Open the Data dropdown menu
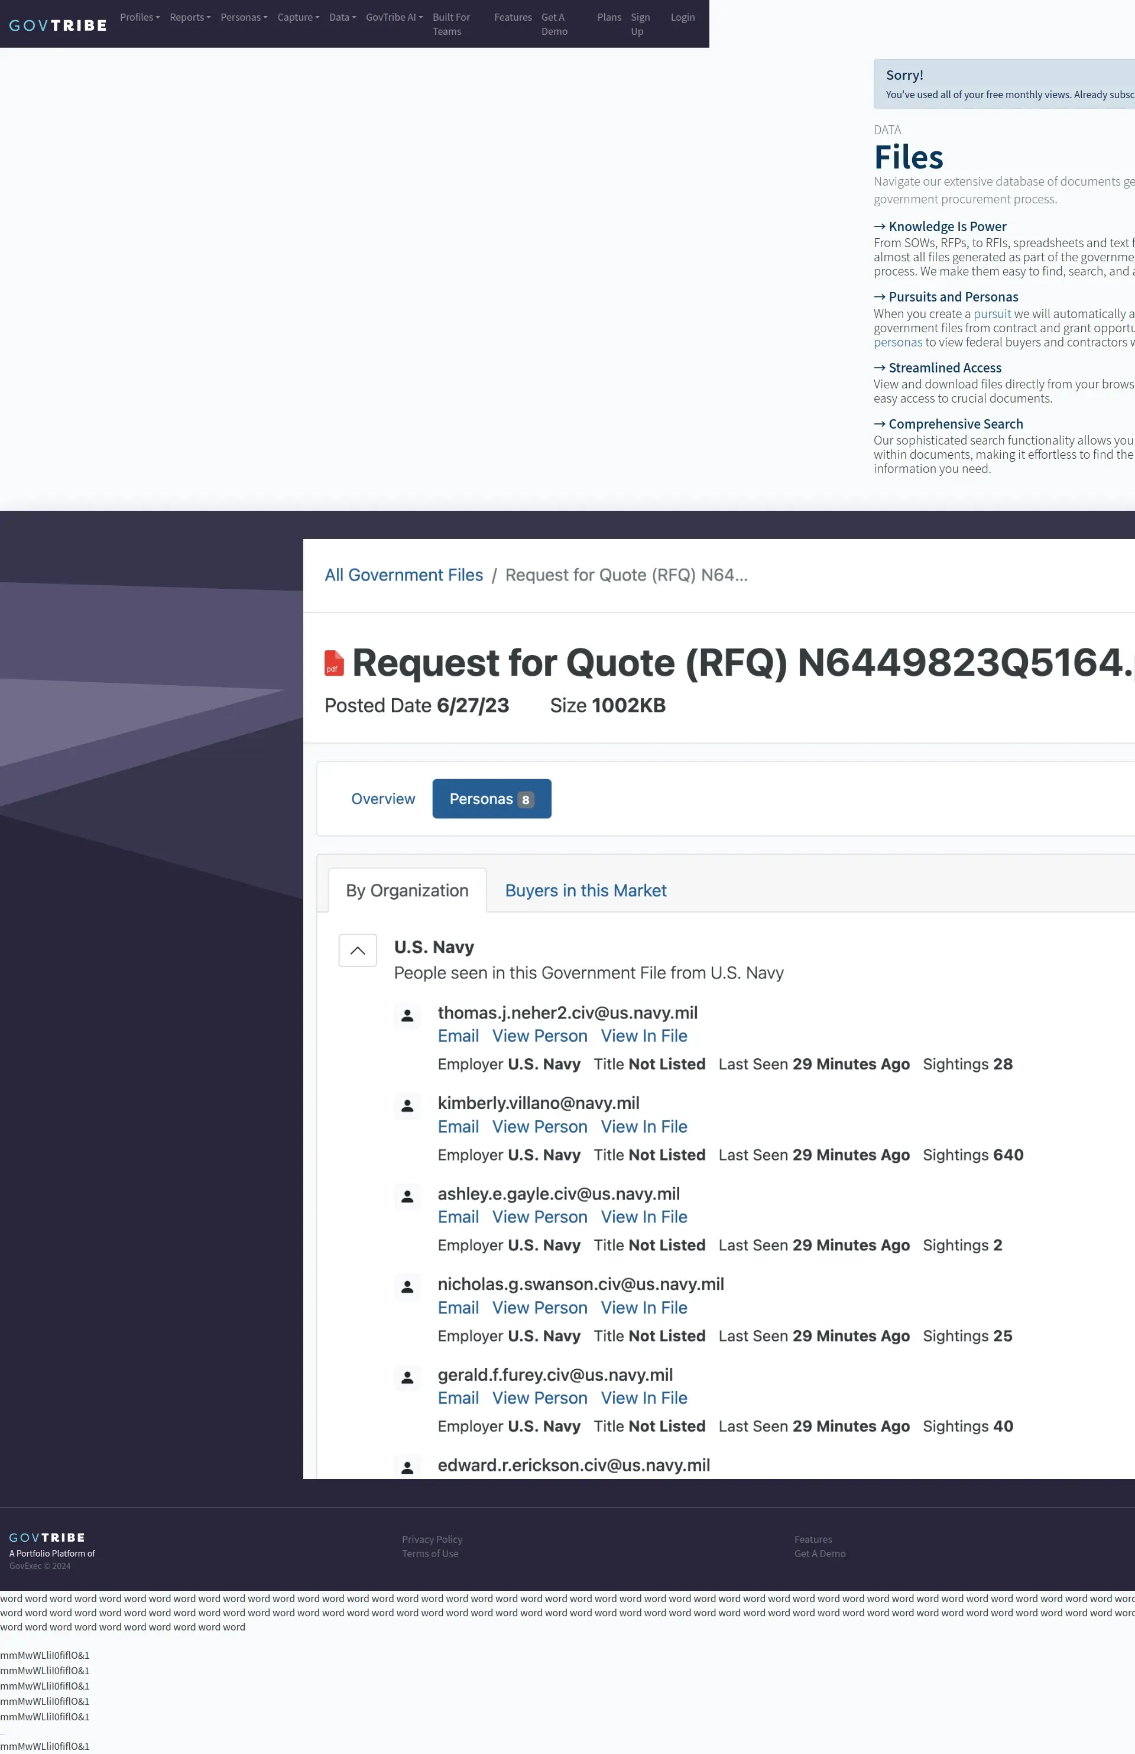This screenshot has height=1754, width=1135. [x=343, y=17]
